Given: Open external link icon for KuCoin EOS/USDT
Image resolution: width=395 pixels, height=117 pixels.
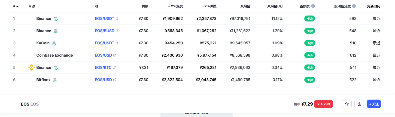Looking at the screenshot, I should [117, 43].
